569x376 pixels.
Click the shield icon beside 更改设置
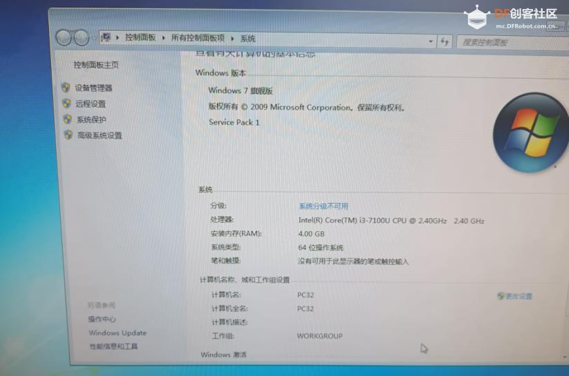(x=501, y=296)
